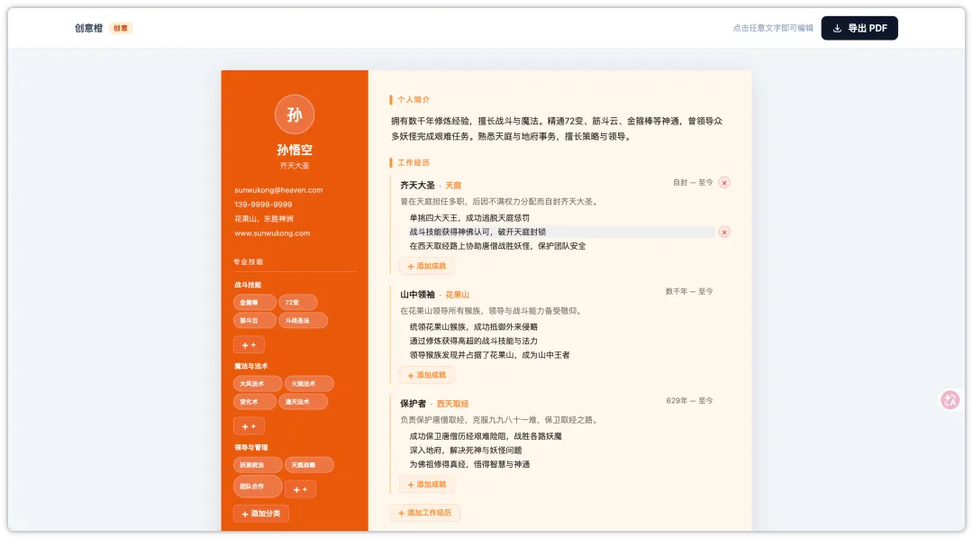Edit description 在花果山领导所有猴族

coord(492,311)
